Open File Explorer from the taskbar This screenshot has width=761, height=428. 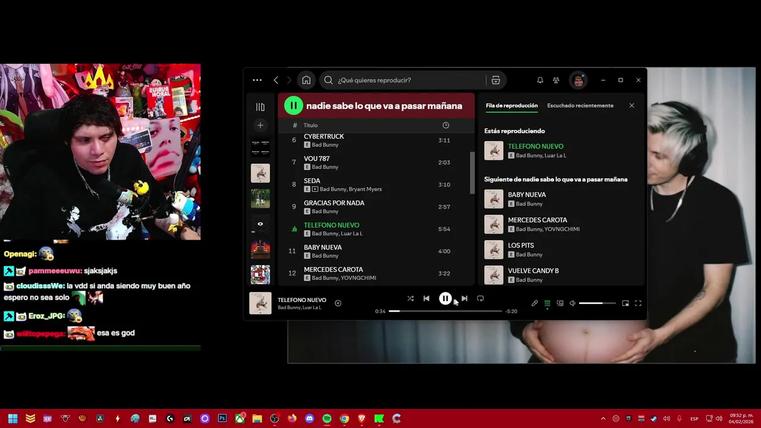pyautogui.click(x=257, y=418)
